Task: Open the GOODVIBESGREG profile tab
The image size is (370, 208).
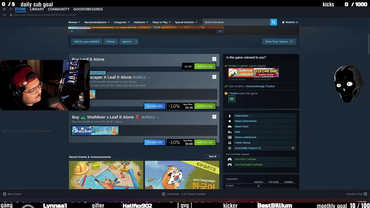Action: coord(88,9)
